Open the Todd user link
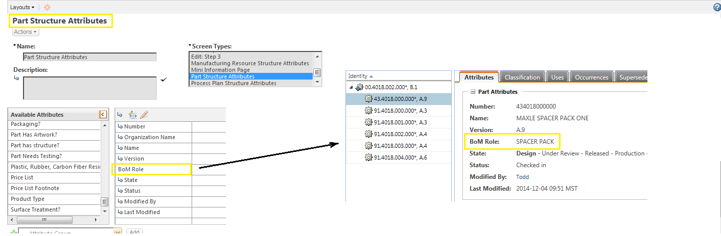 click(523, 177)
